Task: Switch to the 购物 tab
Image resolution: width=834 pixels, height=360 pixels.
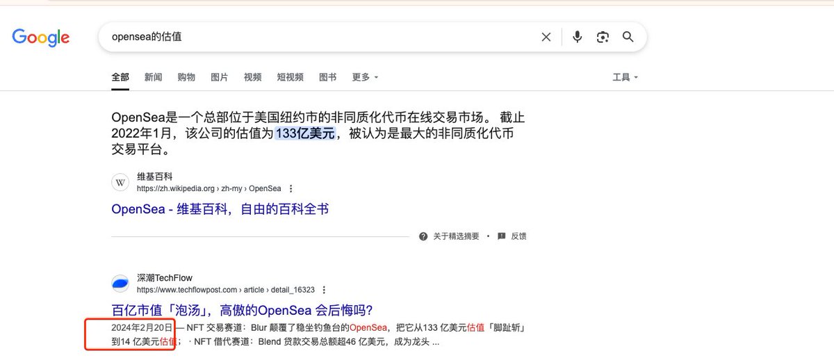Action: point(186,77)
